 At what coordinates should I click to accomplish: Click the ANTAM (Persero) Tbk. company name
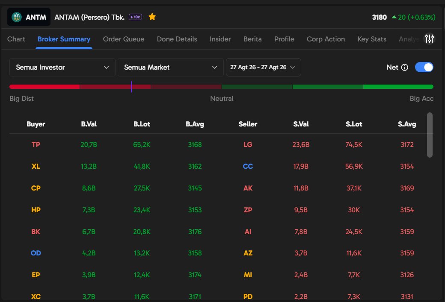(x=89, y=17)
